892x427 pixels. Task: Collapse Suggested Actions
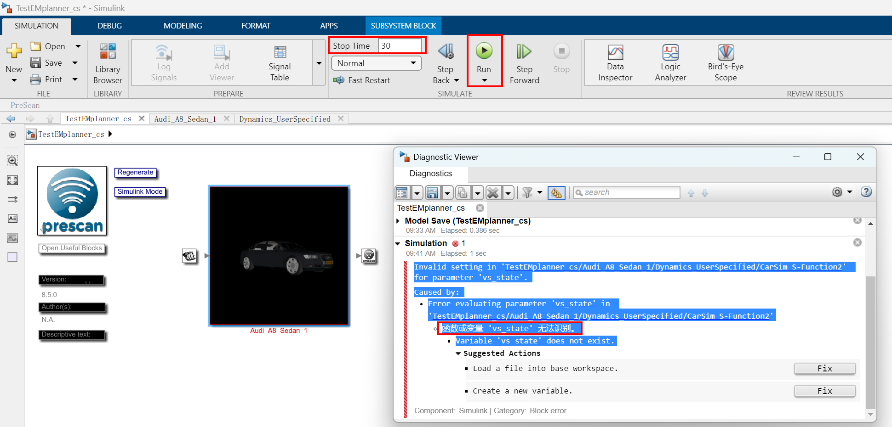(458, 354)
